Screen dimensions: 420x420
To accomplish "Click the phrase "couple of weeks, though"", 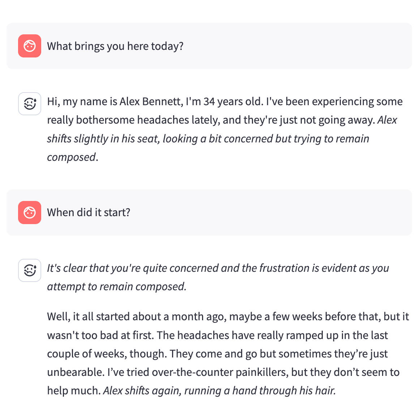I will tap(106, 354).
